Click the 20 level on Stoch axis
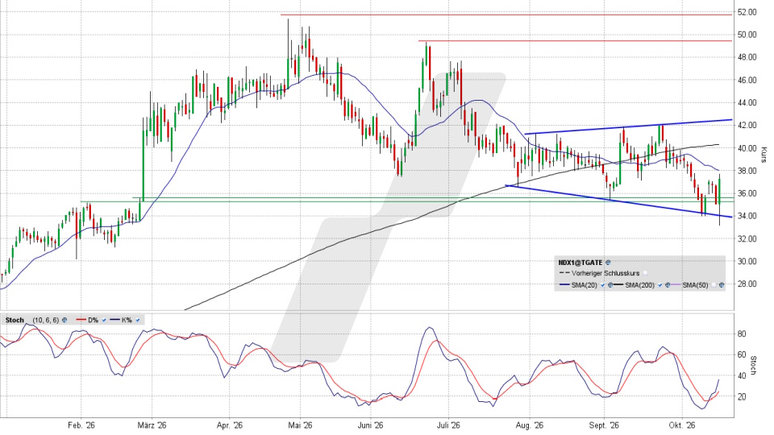 tap(742, 396)
